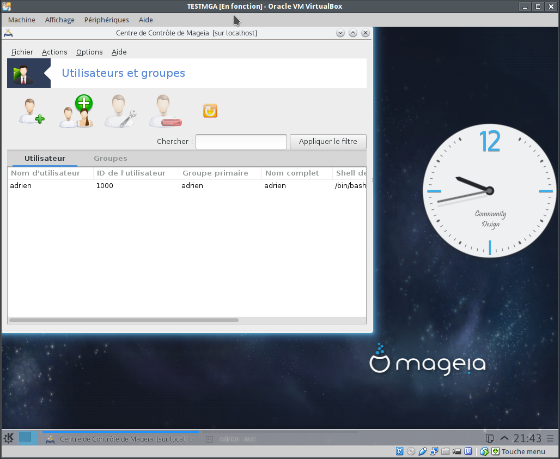Open the KDE application launcher
Screen dimensions: 560x459
[x=9, y=438]
